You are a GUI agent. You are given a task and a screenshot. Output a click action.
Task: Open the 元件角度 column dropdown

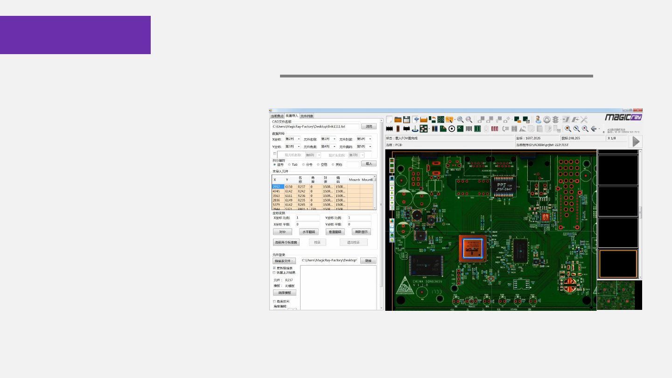(x=328, y=147)
